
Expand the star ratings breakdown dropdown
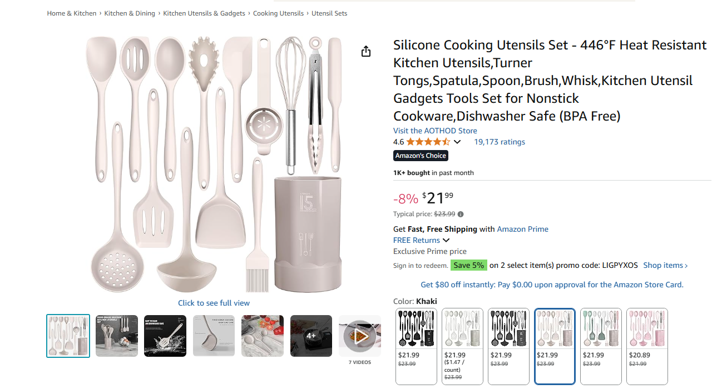[x=458, y=142]
